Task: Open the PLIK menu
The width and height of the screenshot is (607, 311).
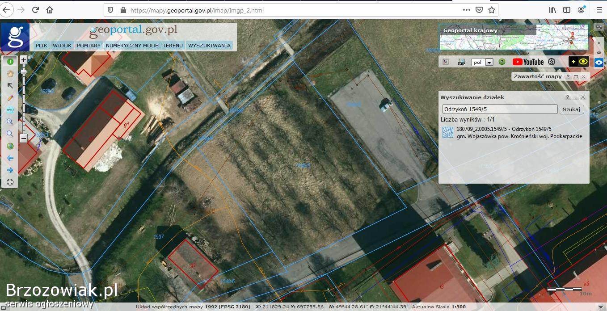Action: point(42,46)
